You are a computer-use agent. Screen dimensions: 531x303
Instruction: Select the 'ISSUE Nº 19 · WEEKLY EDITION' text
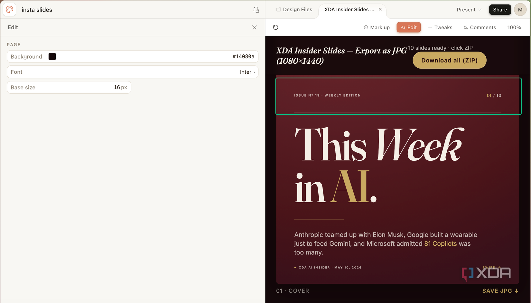point(327,95)
